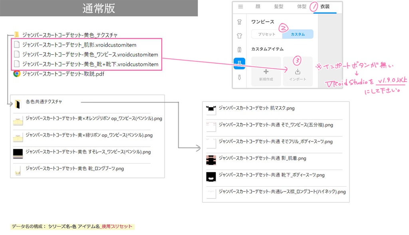The height and width of the screenshot is (235, 409).
Task: Select thumbnail of 共通 影_肌着.png
Action: 211,160
